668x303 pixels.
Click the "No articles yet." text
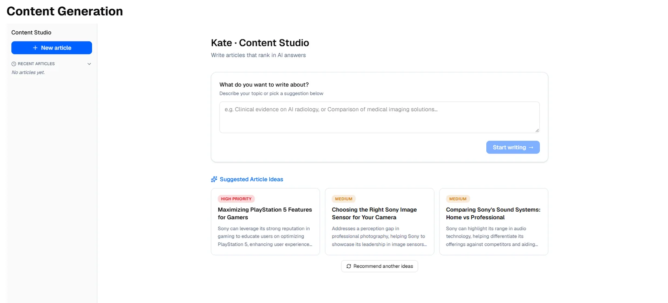click(x=28, y=72)
